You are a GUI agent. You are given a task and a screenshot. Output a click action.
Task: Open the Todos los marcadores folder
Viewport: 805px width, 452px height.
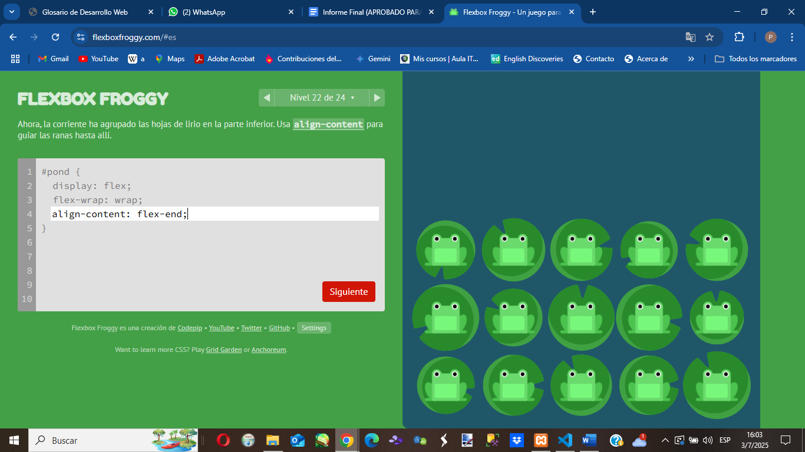[x=755, y=59]
